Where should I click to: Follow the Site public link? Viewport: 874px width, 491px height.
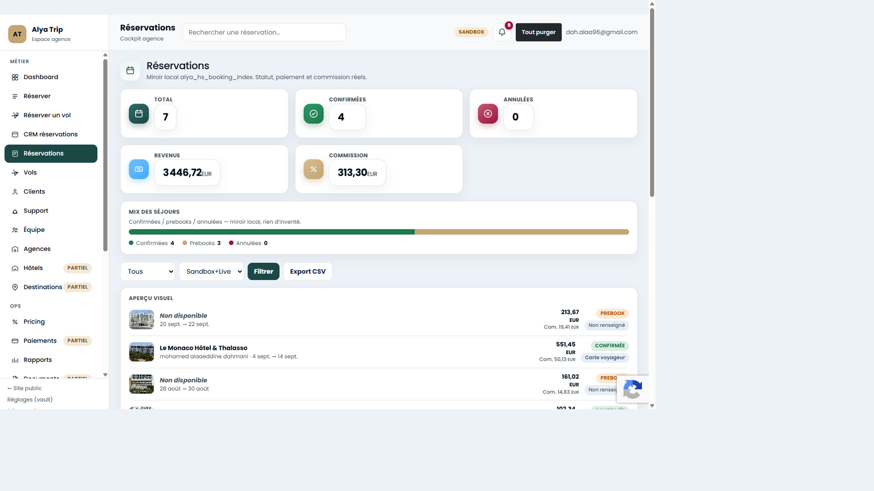25,388
